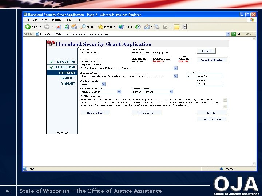Open the View menu
Screen dimensions: 262x196
click(44, 20)
